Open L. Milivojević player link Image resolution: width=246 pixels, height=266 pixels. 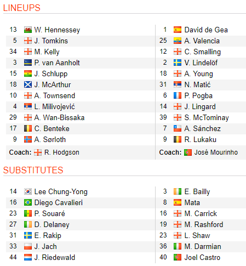point(55,106)
